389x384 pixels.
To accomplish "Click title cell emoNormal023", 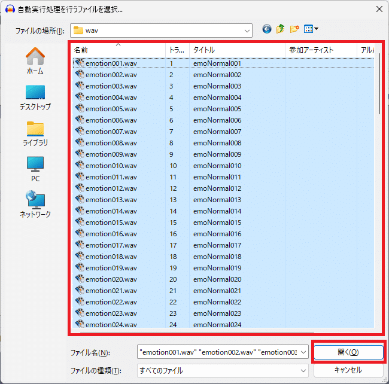I will click(217, 313).
